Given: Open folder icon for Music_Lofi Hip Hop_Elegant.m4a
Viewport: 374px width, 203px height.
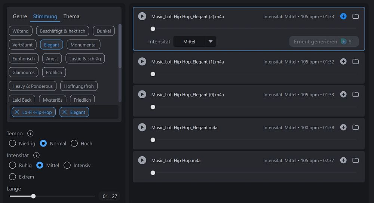Looking at the screenshot, I should click(356, 127).
